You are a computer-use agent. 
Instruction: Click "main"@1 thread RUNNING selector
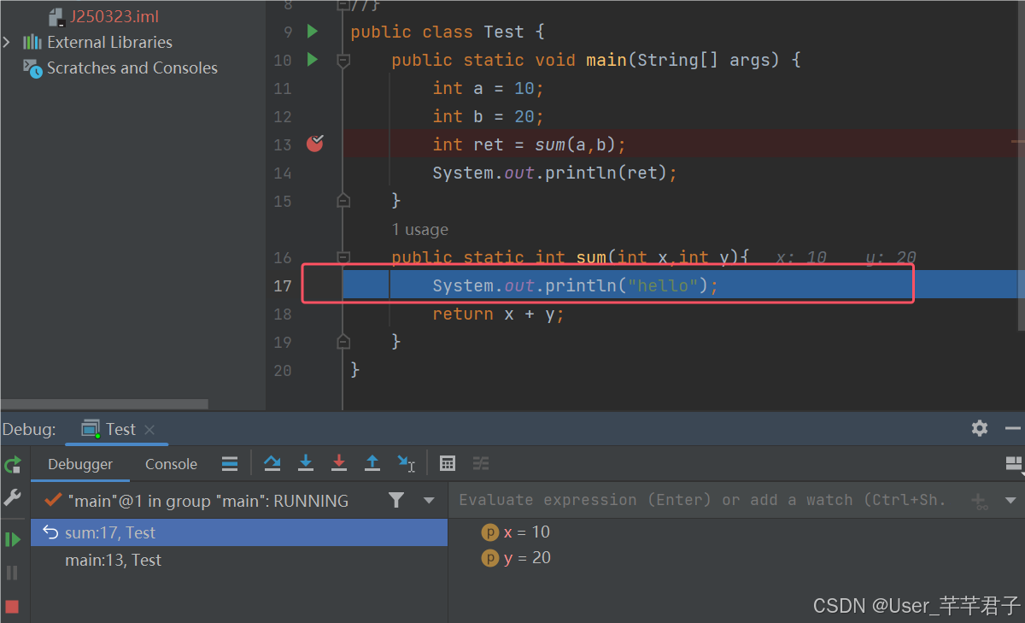tap(208, 501)
